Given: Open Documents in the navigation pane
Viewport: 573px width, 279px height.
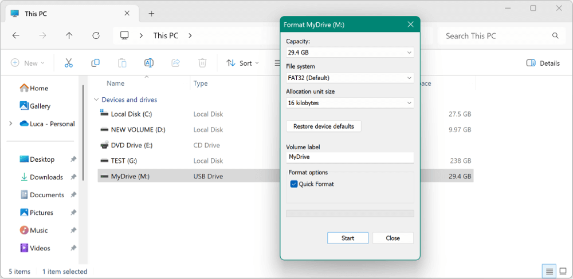Looking at the screenshot, I should click(x=42, y=195).
